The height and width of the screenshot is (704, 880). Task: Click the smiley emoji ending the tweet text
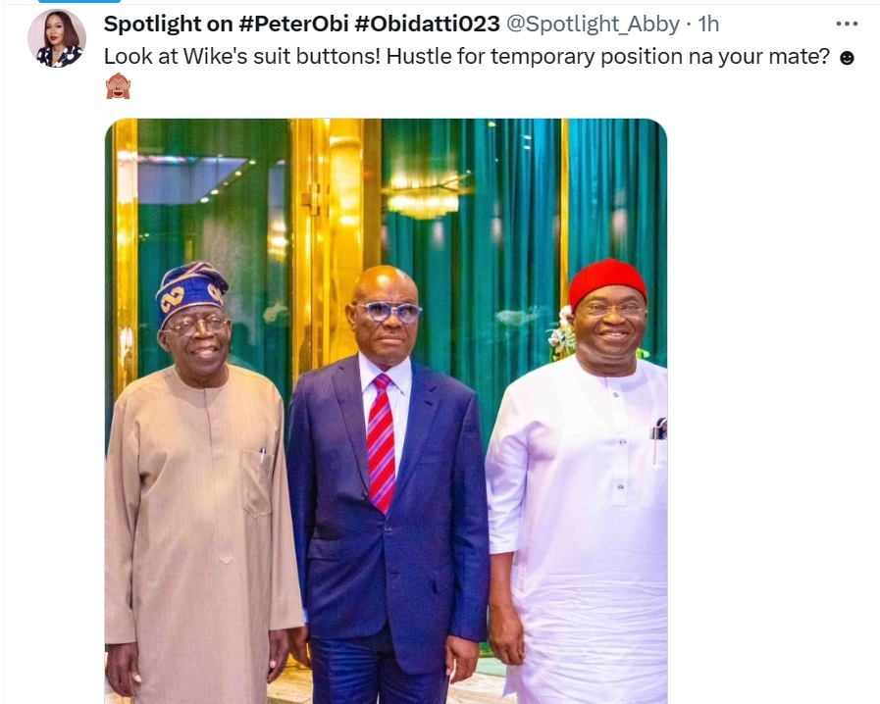click(848, 58)
